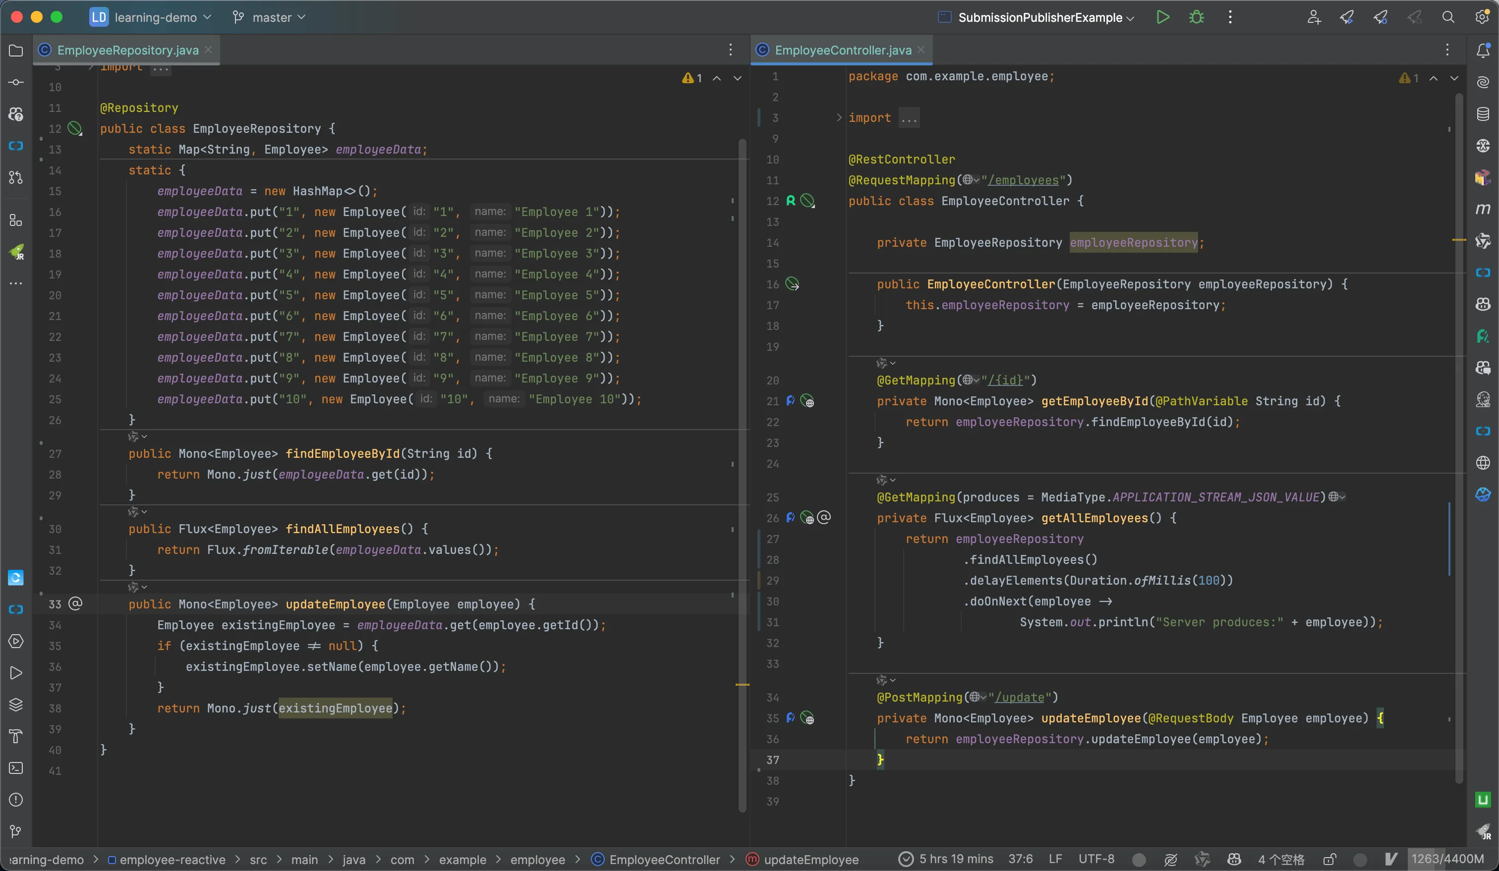
Task: Open left editor tab options menu
Action: [731, 50]
